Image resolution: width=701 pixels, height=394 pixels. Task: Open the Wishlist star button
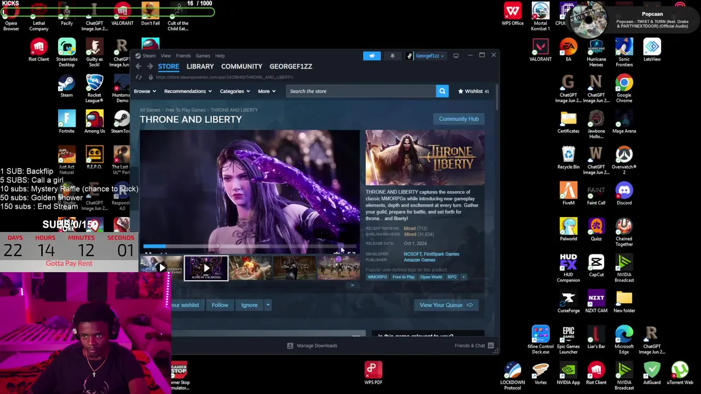tap(473, 91)
